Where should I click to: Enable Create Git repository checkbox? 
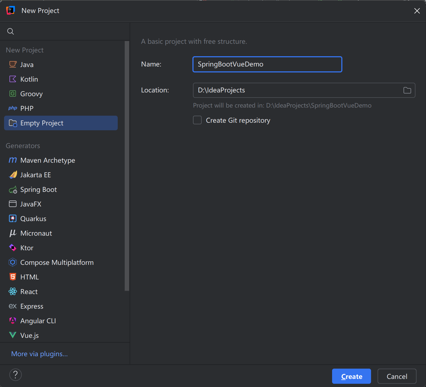click(x=197, y=120)
